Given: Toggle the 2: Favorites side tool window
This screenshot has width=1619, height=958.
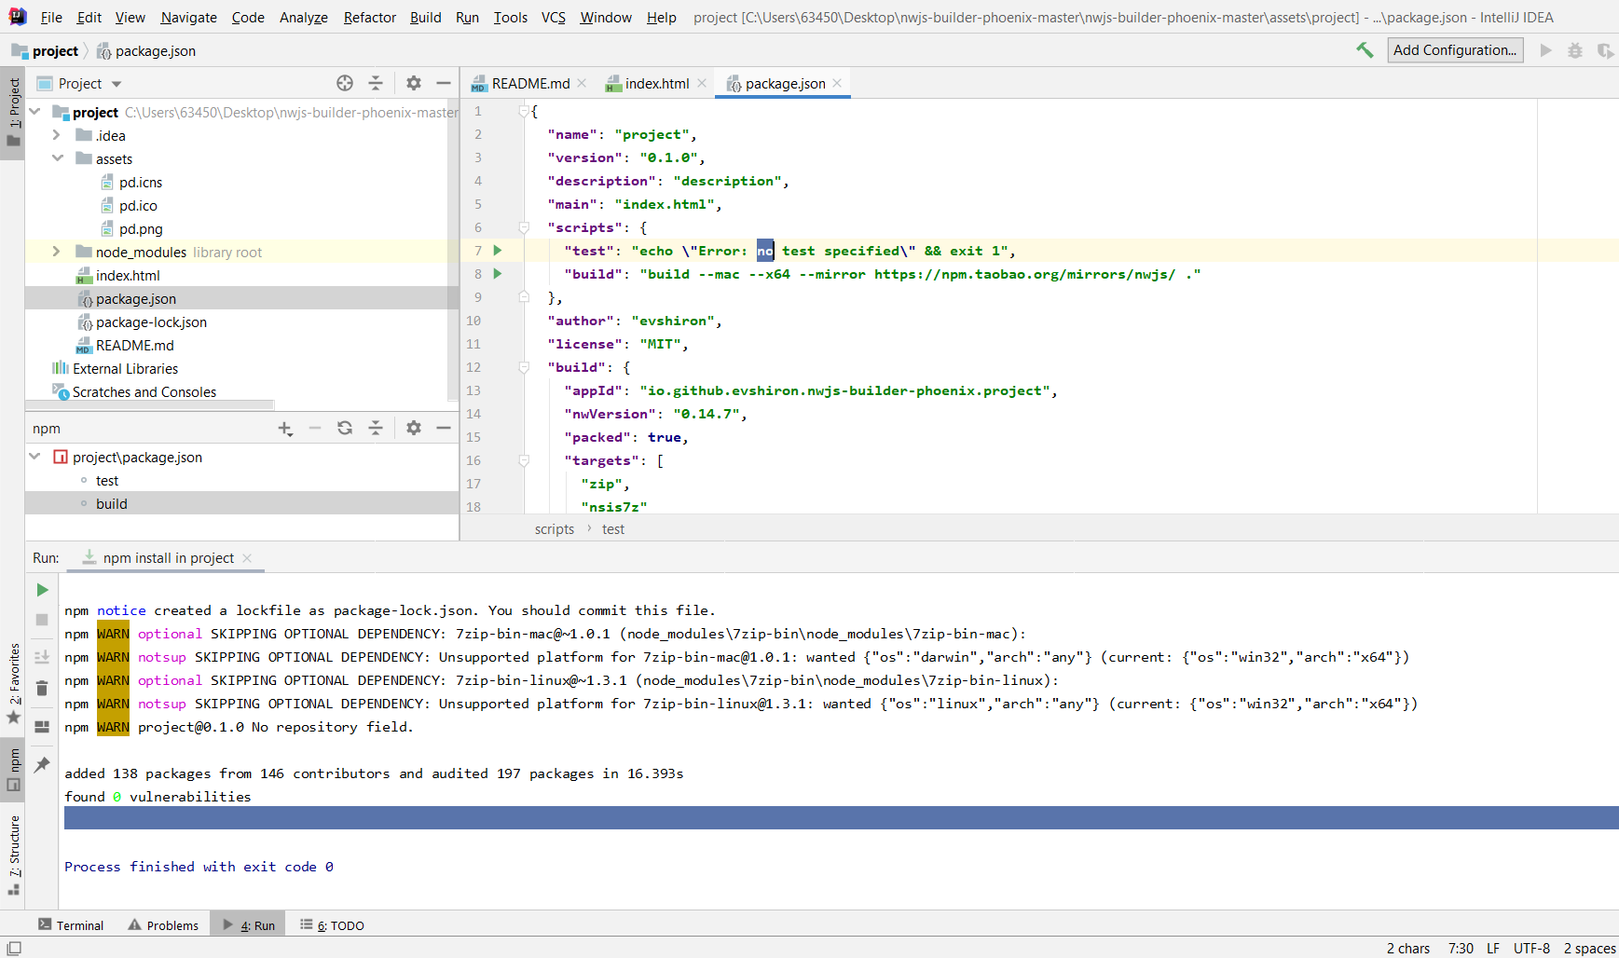Looking at the screenshot, I should 13,684.
